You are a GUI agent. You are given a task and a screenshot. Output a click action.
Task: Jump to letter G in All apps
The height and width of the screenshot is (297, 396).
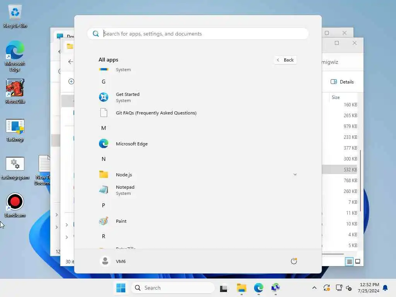pos(104,82)
